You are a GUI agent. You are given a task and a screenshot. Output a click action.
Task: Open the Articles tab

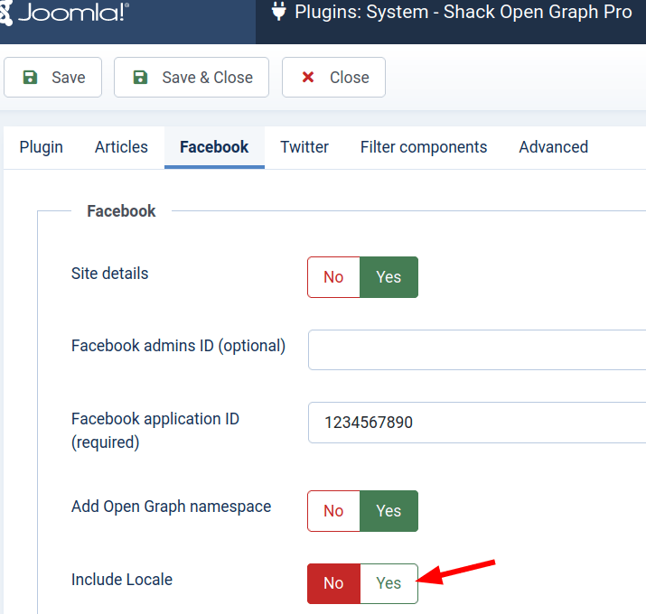121,147
